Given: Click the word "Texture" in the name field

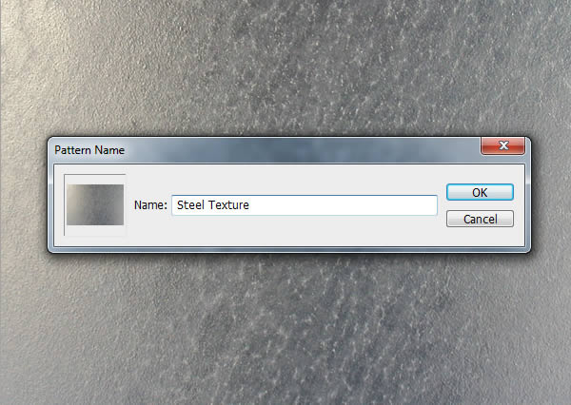Looking at the screenshot, I should [x=228, y=205].
